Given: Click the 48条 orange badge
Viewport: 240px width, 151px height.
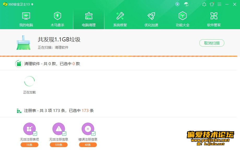Looking at the screenshot, I should point(88,145).
